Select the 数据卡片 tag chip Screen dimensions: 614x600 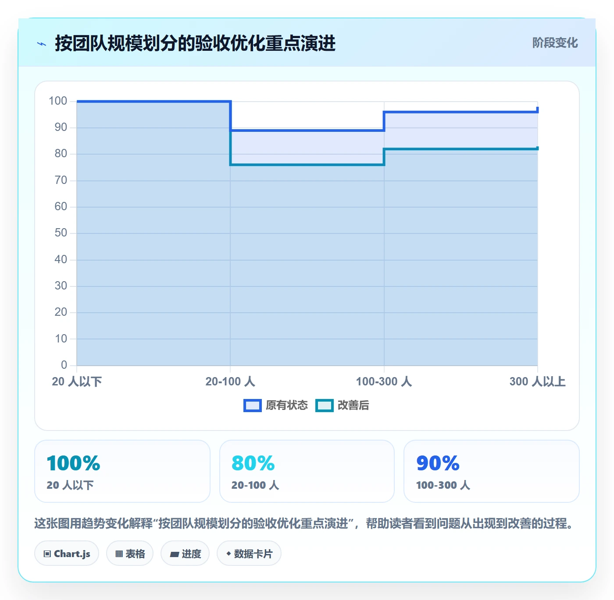(x=249, y=554)
